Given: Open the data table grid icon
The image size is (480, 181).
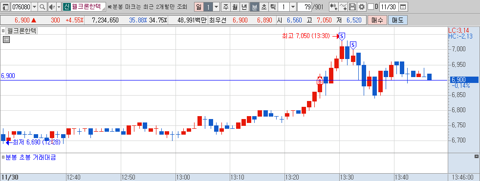Looking at the screenshot, I should 6,39.
